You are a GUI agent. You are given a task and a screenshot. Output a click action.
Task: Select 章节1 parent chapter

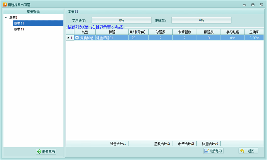[13, 18]
